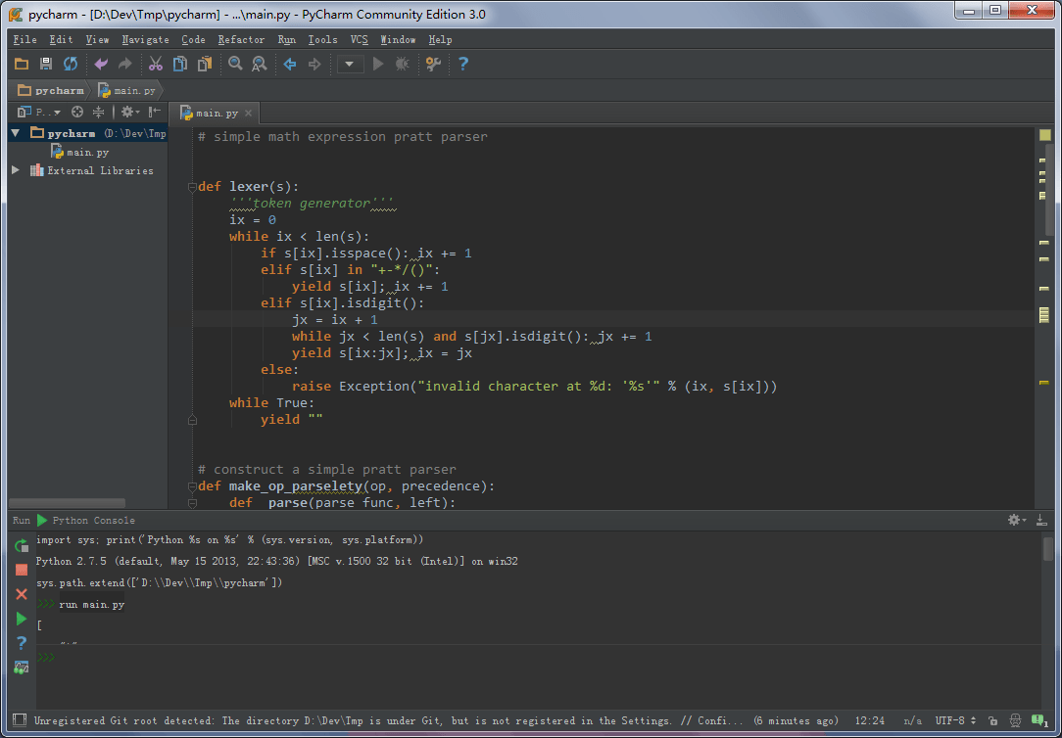Screen dimensions: 1062x738
Task: Collapse the pycharm project tree node
Action: [16, 133]
